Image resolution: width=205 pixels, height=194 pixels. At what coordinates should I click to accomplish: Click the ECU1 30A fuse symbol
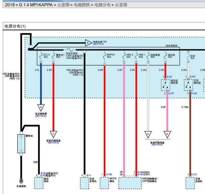pyautogui.click(x=41, y=56)
